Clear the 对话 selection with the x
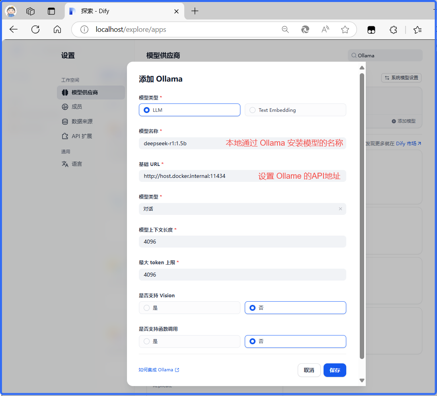437x396 pixels. click(x=340, y=209)
